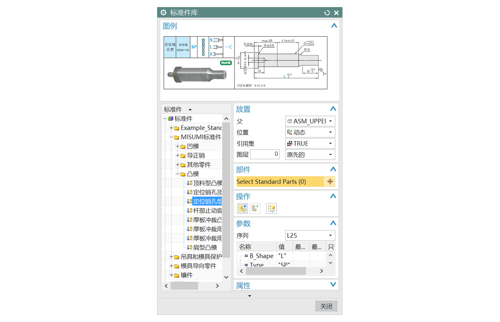Click the 关闭 close button
Viewport: 500px width, 322px height.
pyautogui.click(x=326, y=306)
